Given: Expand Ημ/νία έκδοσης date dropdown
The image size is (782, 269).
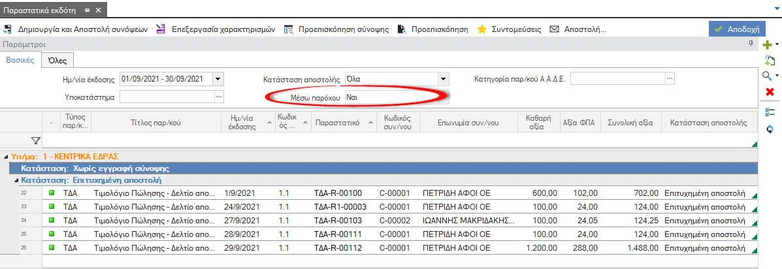Looking at the screenshot, I should pos(218,79).
